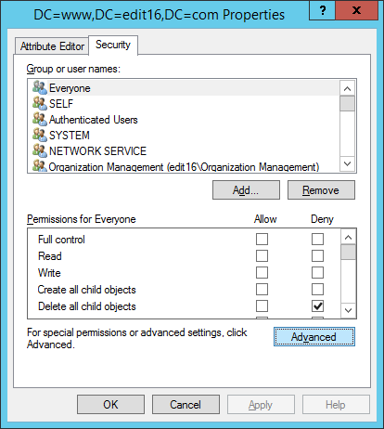Select SYSTEM in the group list
The image size is (384, 429).
coord(70,136)
